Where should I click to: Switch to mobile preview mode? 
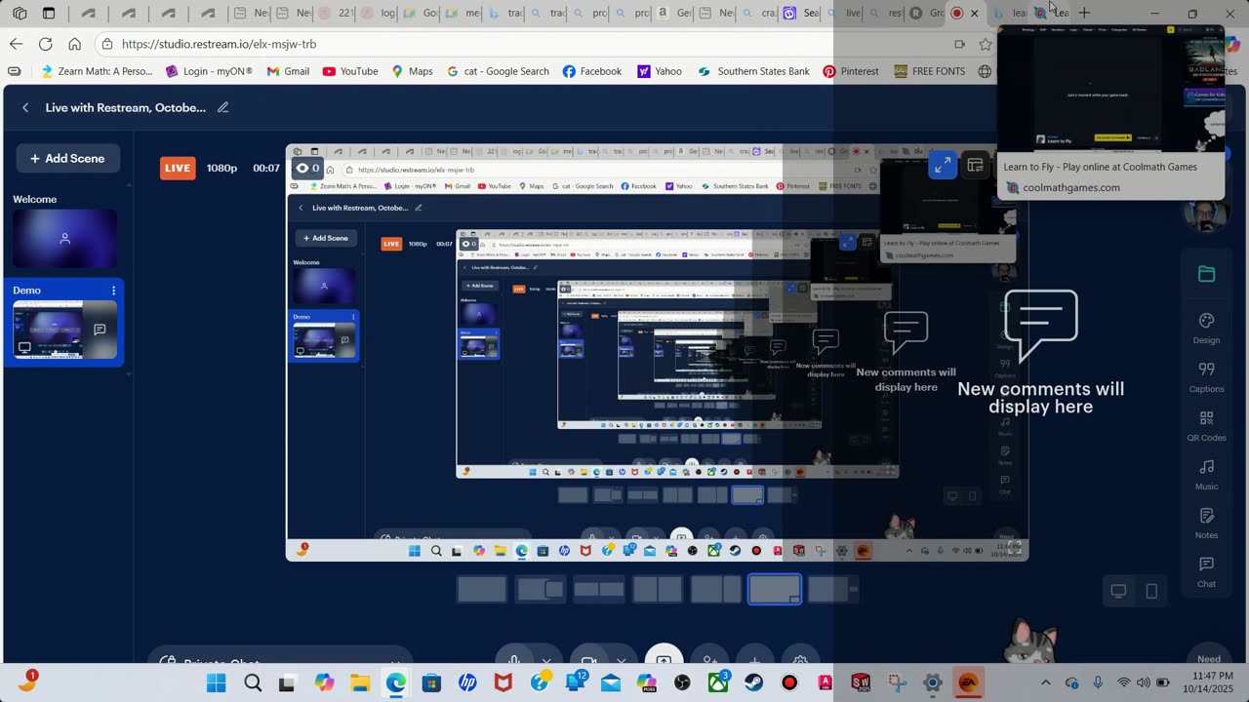click(1151, 591)
